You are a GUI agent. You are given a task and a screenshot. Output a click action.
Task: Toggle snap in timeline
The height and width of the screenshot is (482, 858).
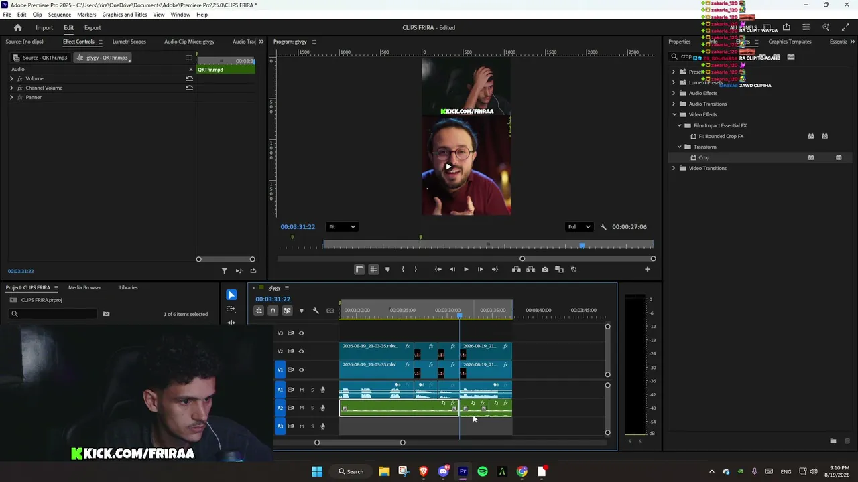click(273, 311)
